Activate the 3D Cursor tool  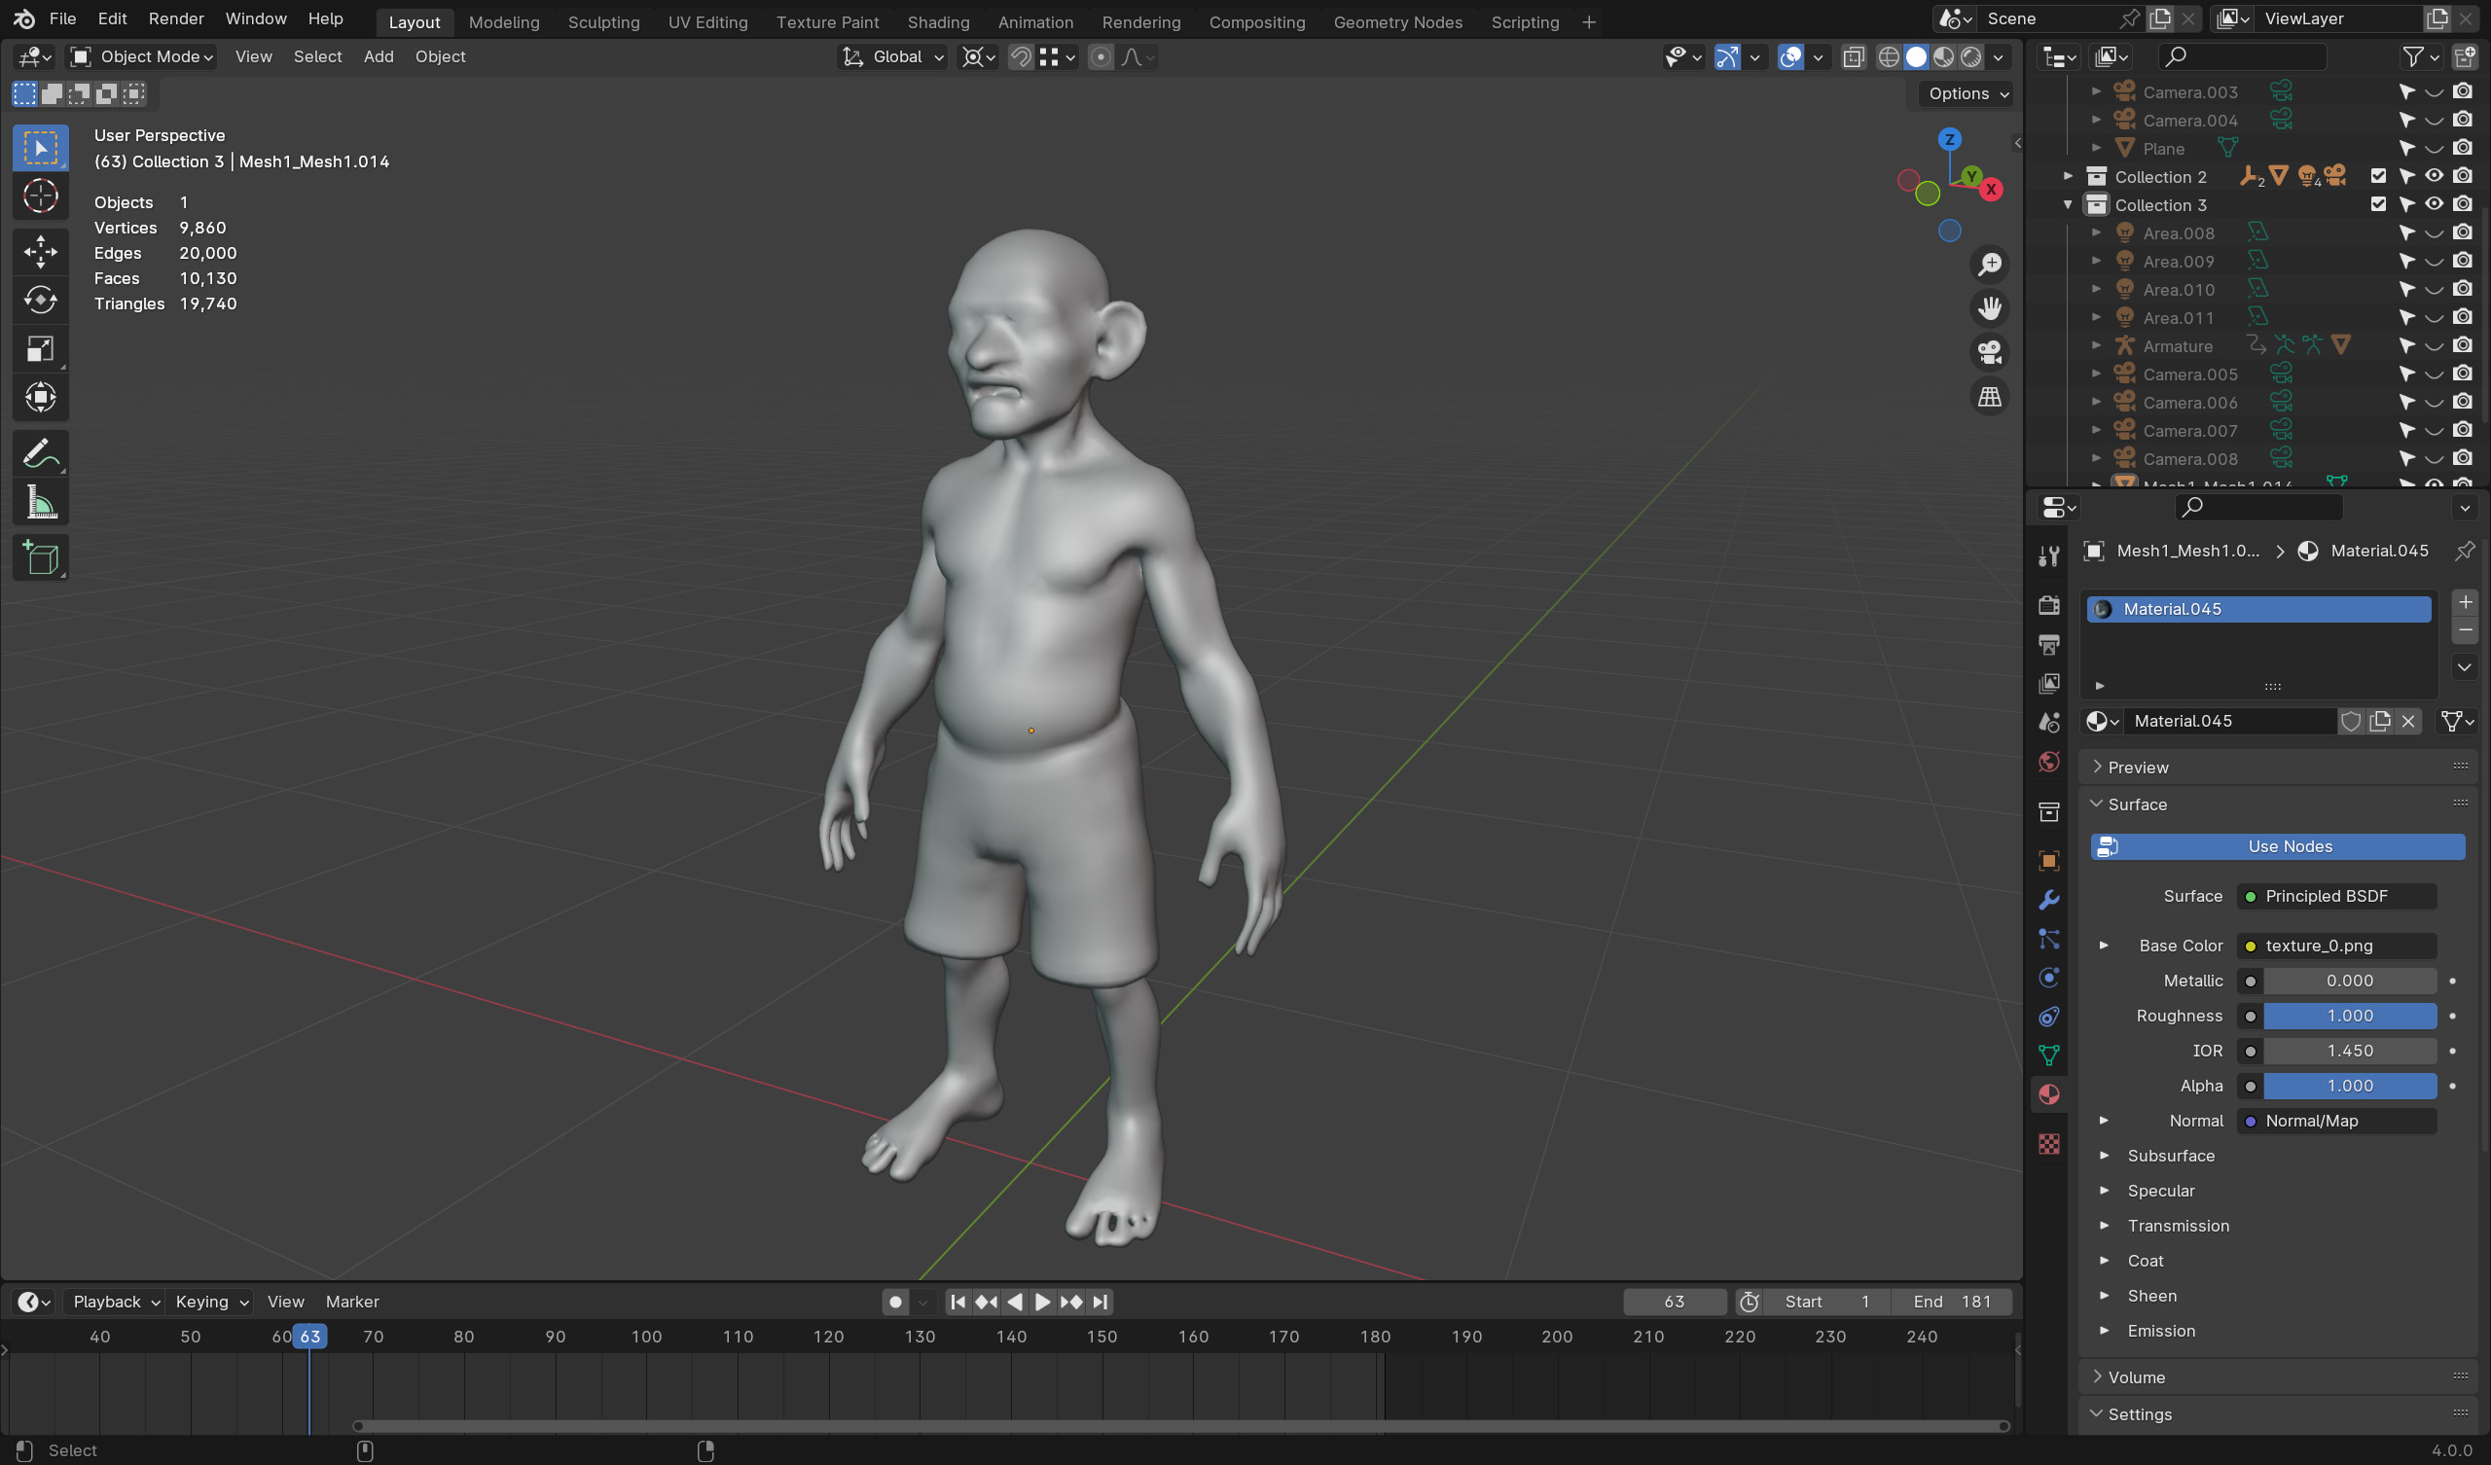(41, 196)
